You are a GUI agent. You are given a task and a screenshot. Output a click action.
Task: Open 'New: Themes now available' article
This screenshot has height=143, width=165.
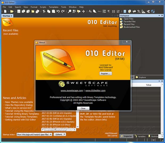(x=19, y=102)
